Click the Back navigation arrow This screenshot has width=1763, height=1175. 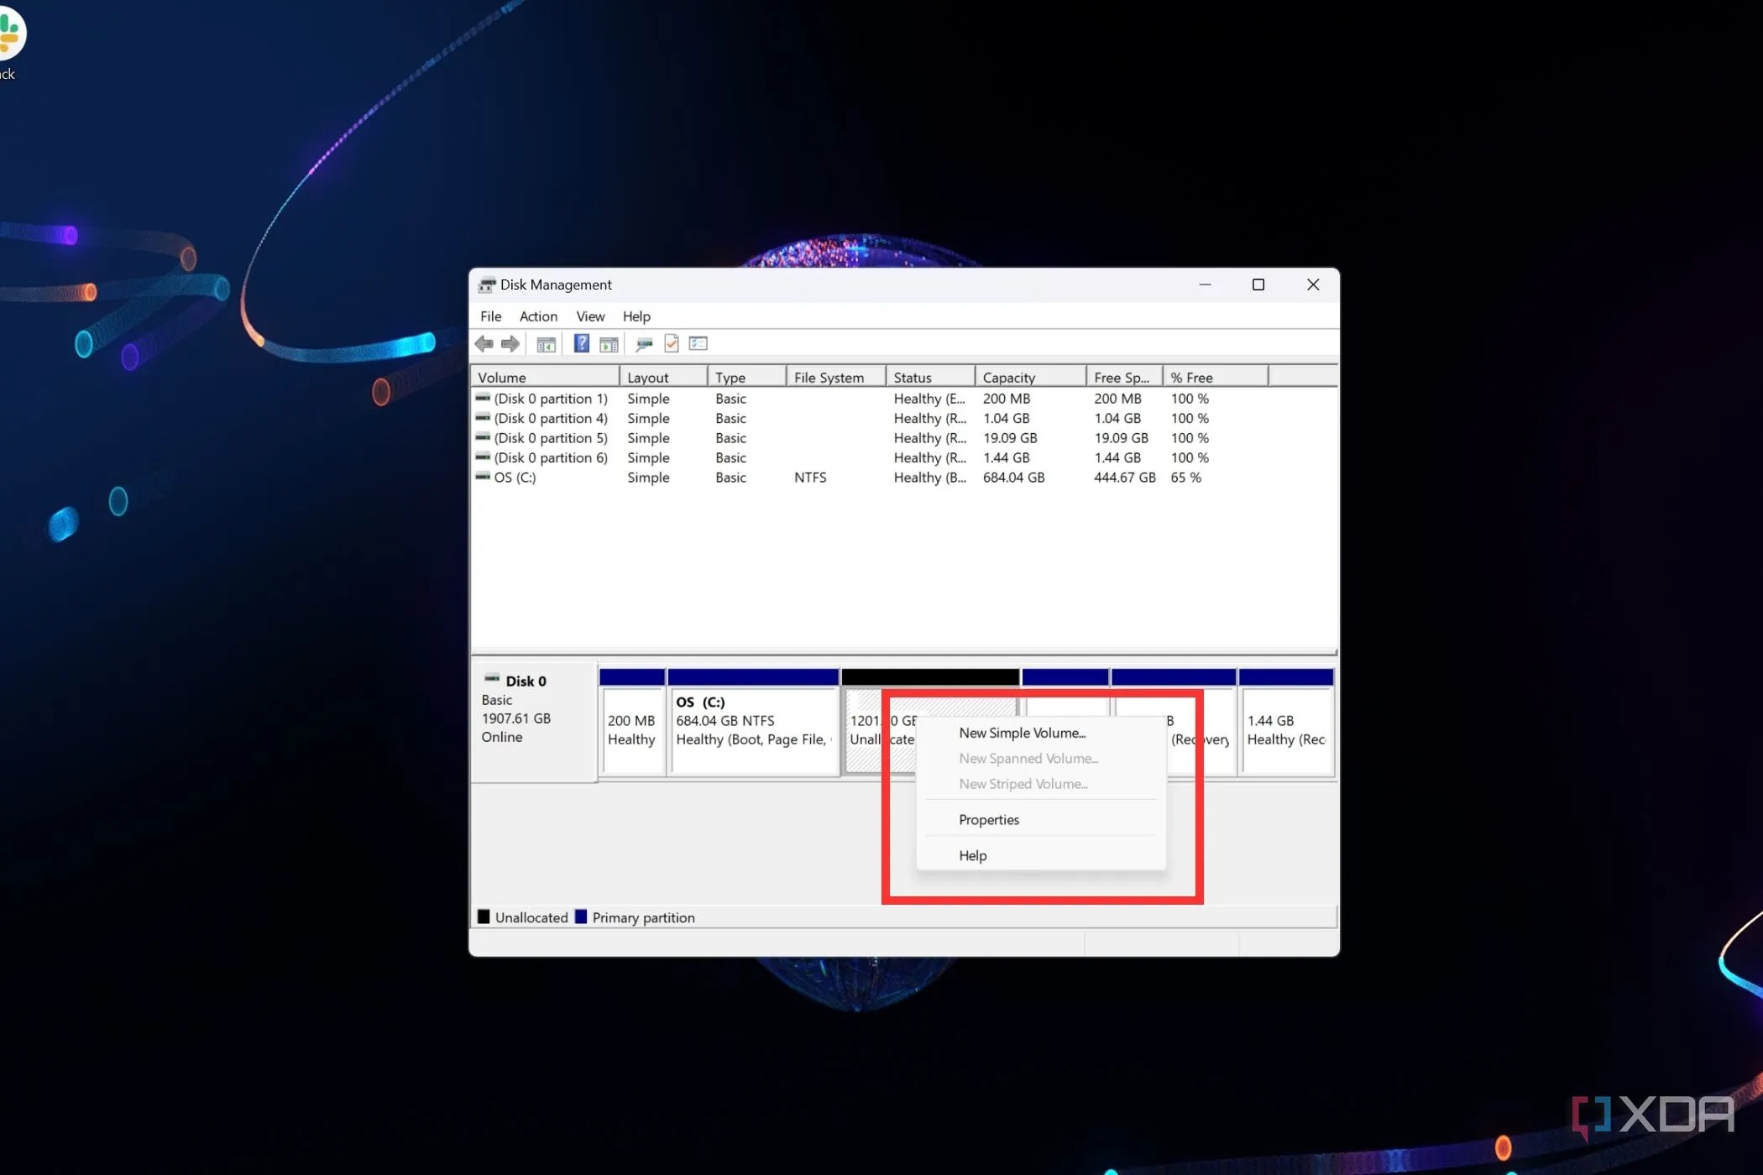click(x=483, y=343)
